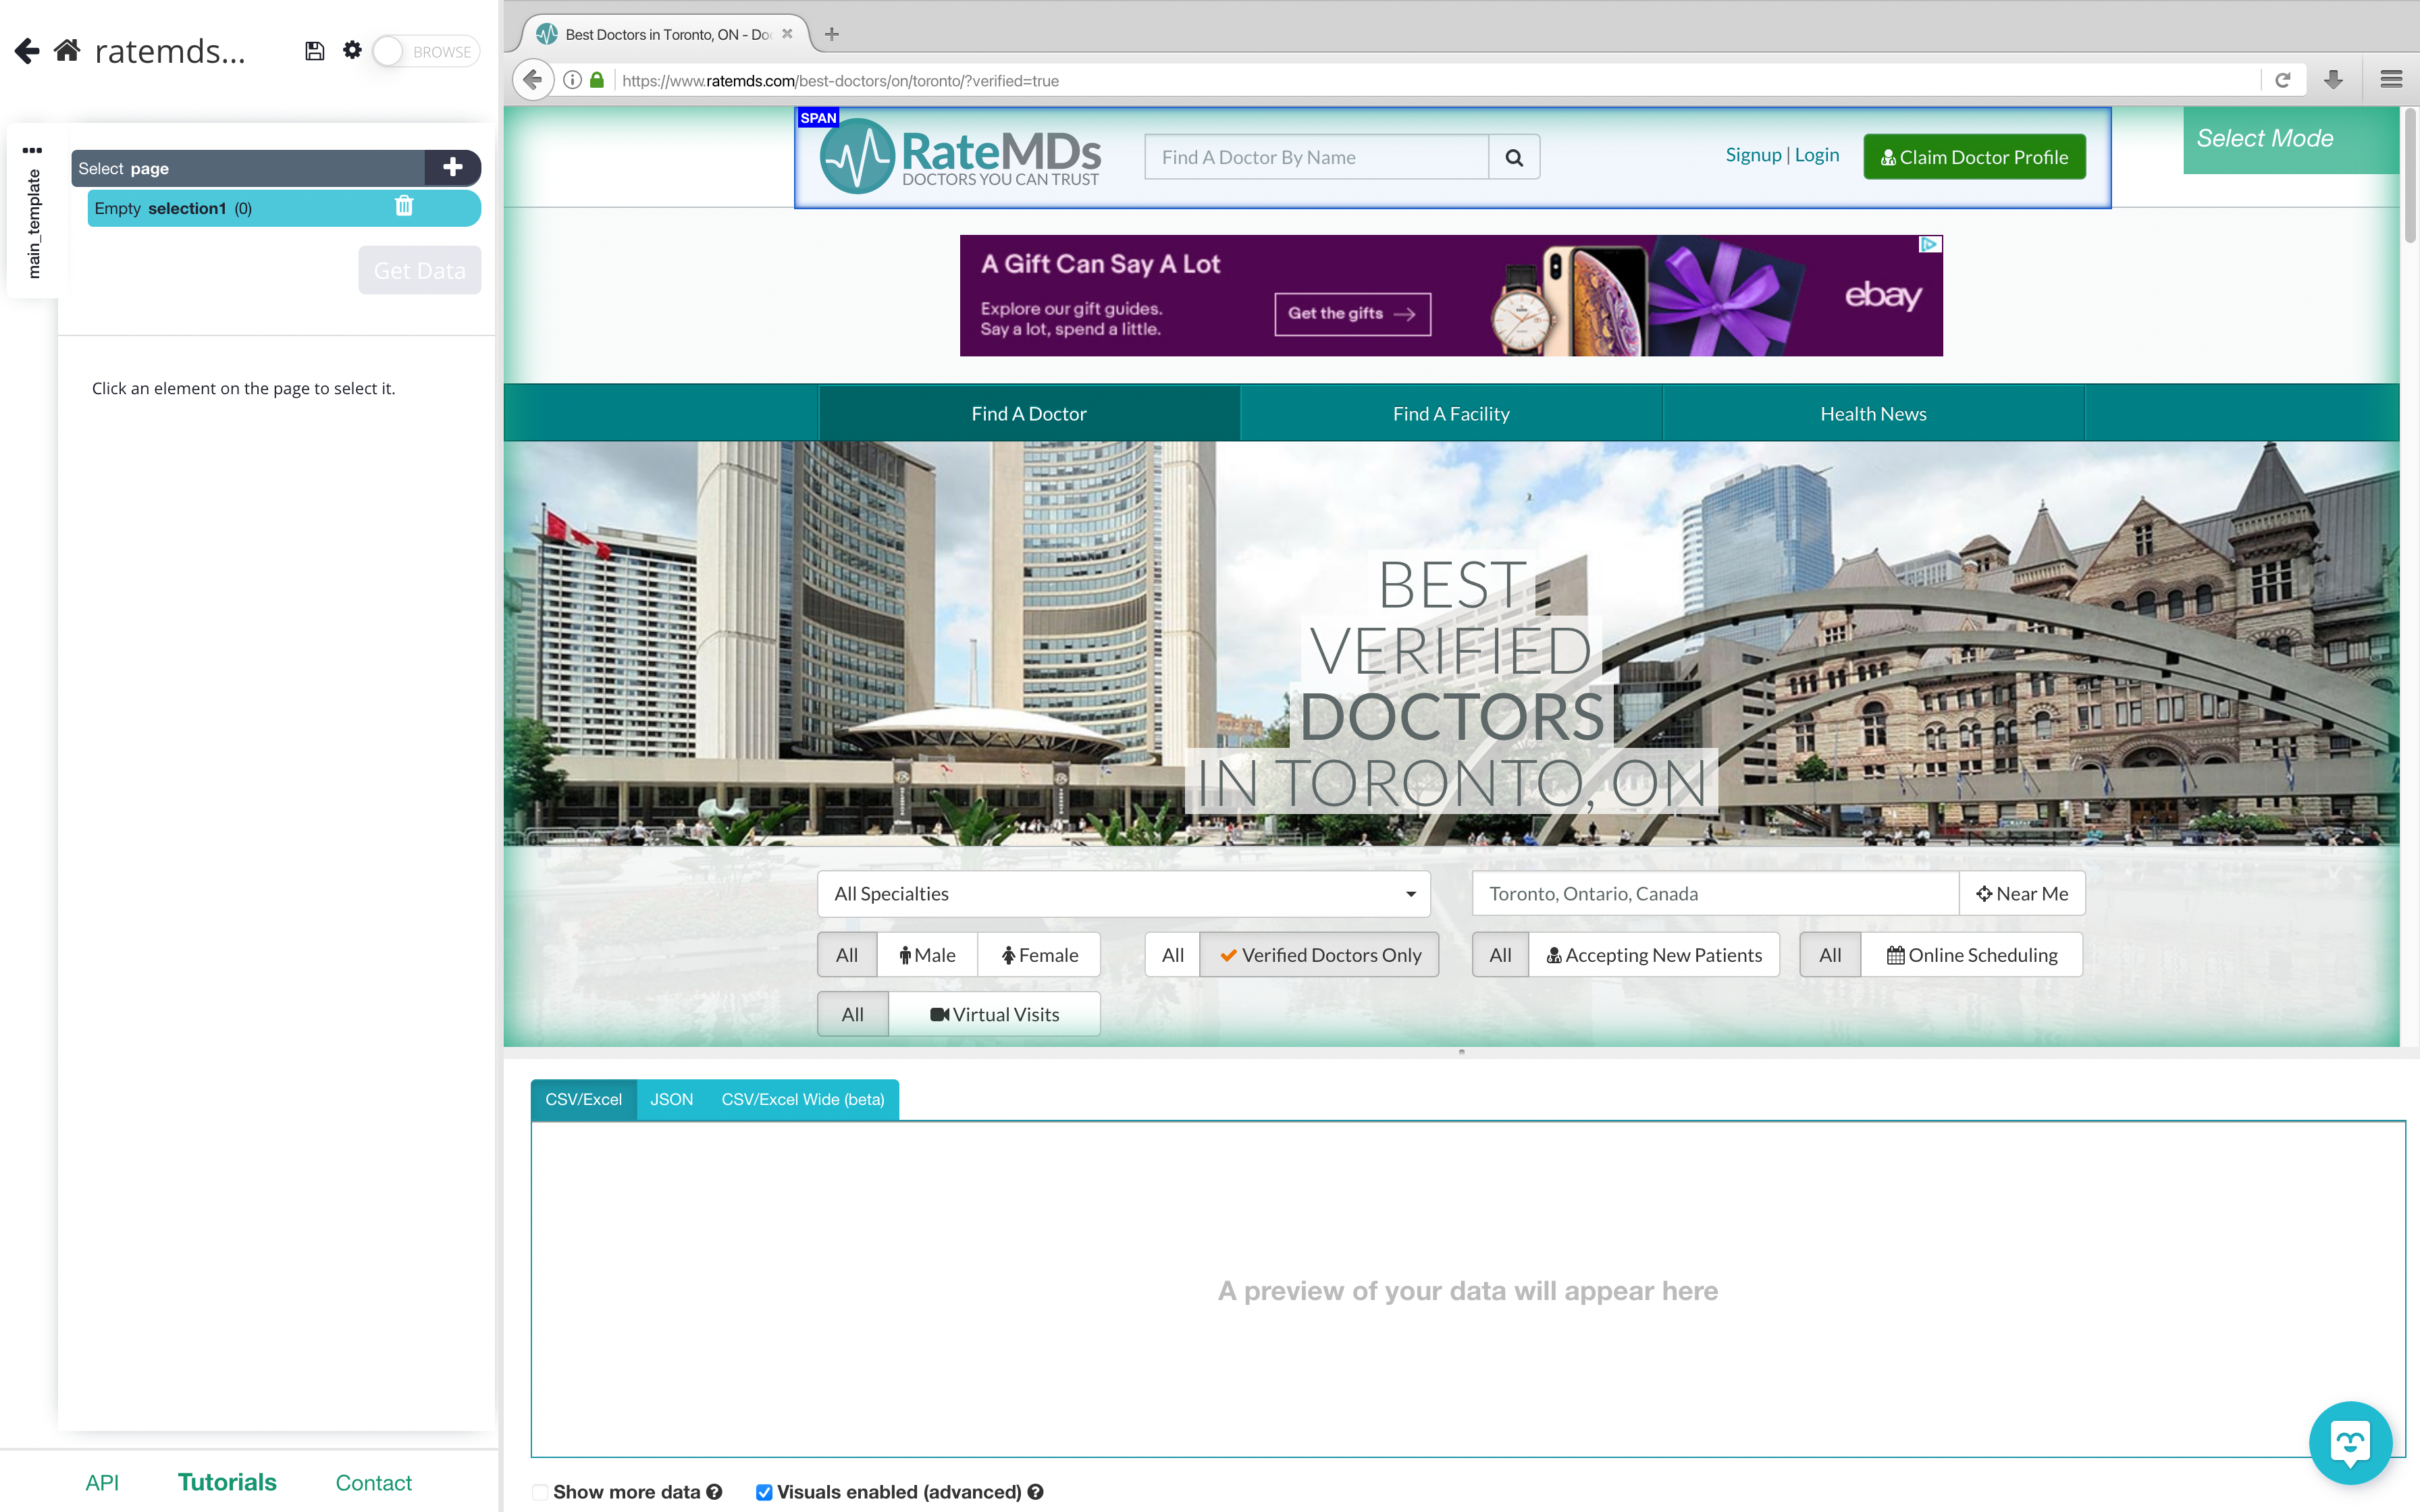Switch to CSV/Excel Wide (beta) tab

802,1099
